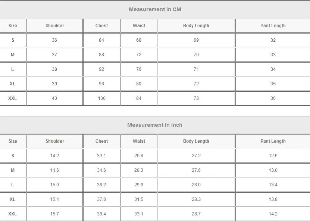Screen dimensions: 310x221
Task: Click the M size row label in the Inch table
Action: click(x=13, y=170)
